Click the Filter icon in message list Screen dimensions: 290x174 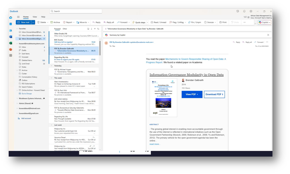[95, 29]
